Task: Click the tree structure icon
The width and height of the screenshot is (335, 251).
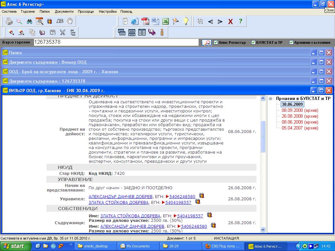Action: (x=73, y=32)
